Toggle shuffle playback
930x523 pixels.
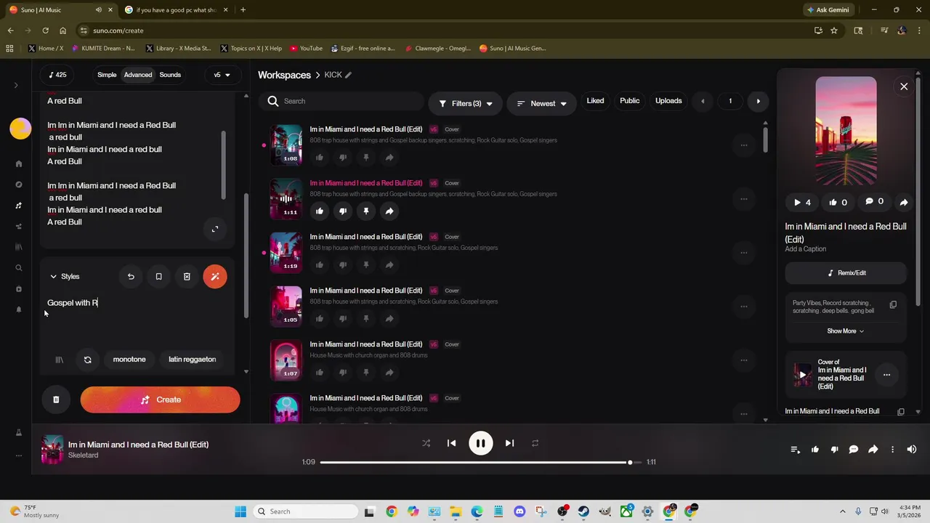(426, 443)
